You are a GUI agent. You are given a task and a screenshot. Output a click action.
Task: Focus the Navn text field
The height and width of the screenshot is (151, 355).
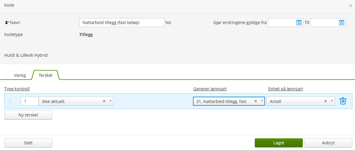122,22
